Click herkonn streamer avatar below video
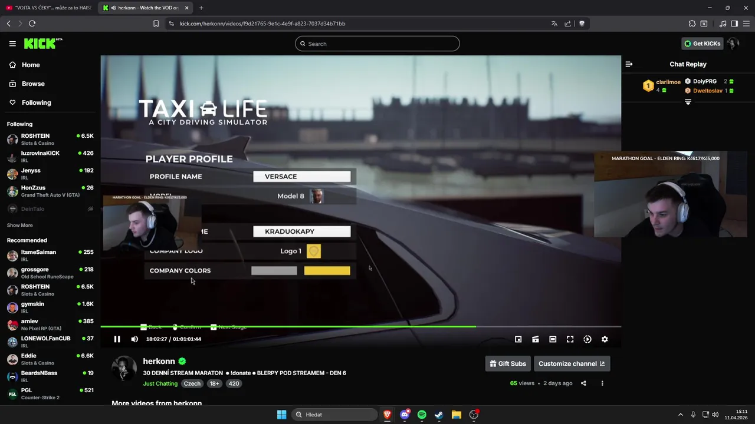 (124, 368)
